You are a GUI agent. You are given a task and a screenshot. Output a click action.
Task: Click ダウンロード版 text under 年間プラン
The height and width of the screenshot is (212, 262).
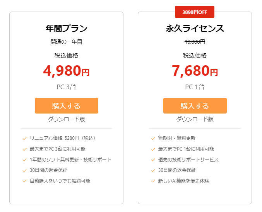click(x=66, y=119)
